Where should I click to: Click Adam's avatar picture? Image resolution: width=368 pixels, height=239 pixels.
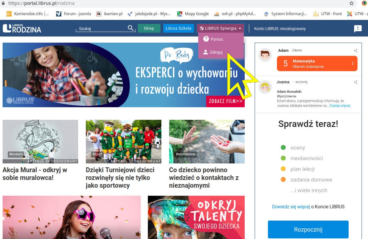tap(265, 55)
